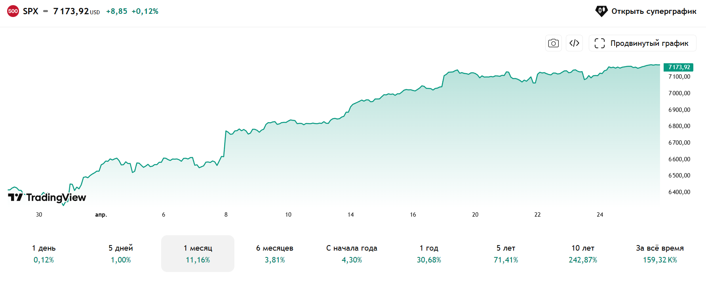Click the camera snapshot icon
This screenshot has height=287, width=706.
click(553, 43)
